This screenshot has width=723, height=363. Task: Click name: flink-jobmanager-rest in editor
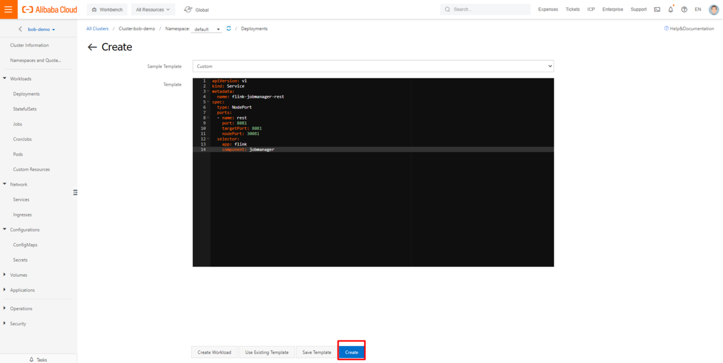point(250,96)
